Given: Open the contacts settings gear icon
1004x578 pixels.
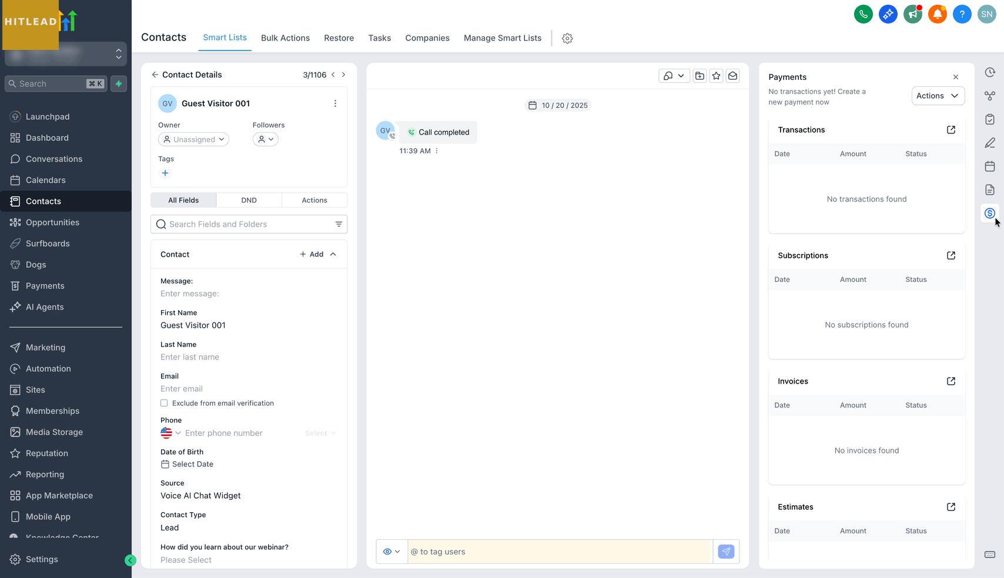Looking at the screenshot, I should point(567,38).
